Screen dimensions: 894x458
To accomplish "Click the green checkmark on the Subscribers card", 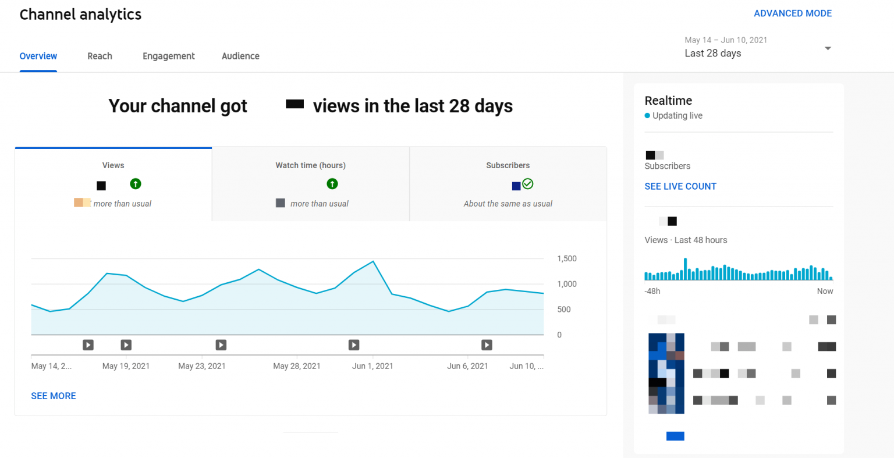I will 527,184.
